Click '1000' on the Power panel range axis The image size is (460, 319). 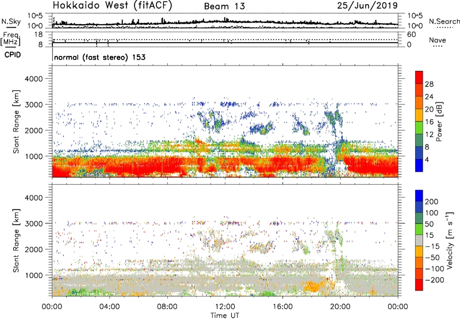(34, 156)
